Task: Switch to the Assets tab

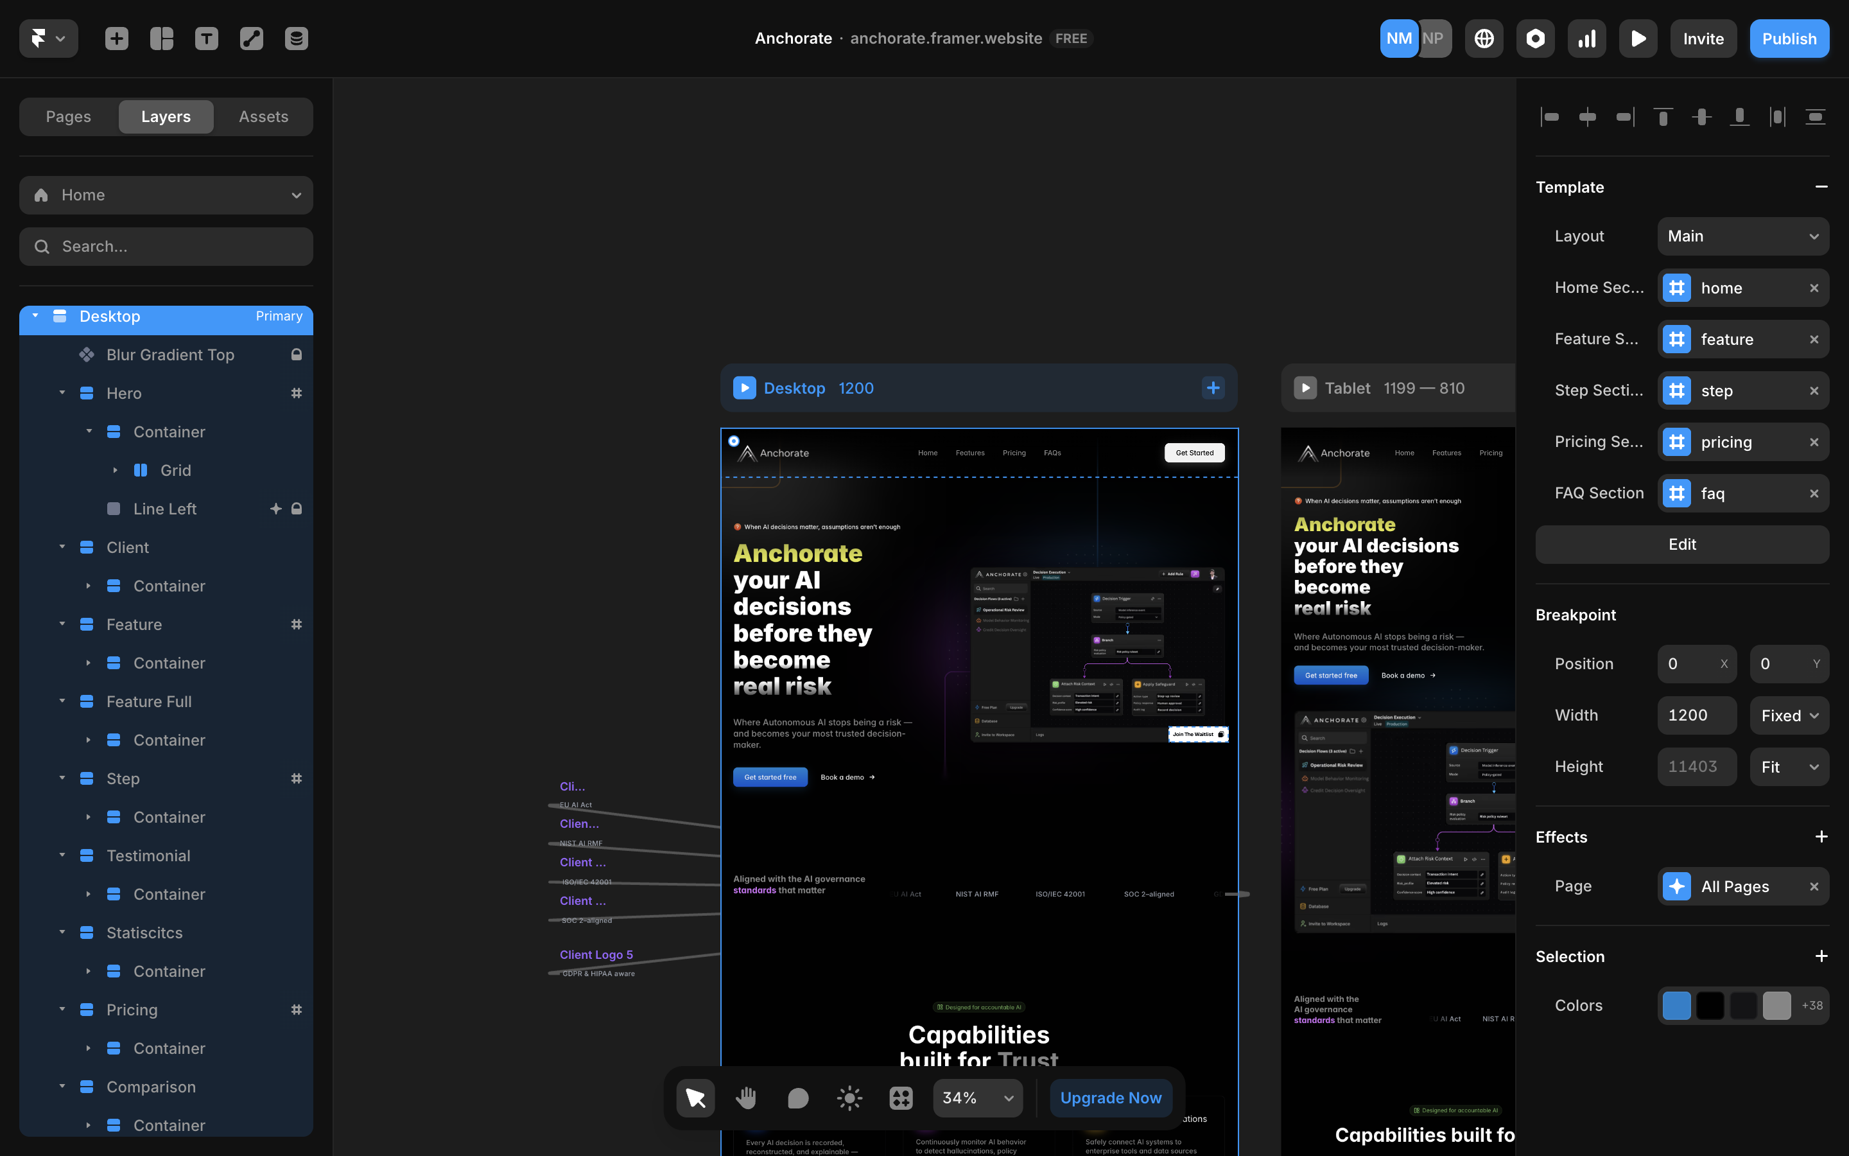Action: click(x=263, y=116)
